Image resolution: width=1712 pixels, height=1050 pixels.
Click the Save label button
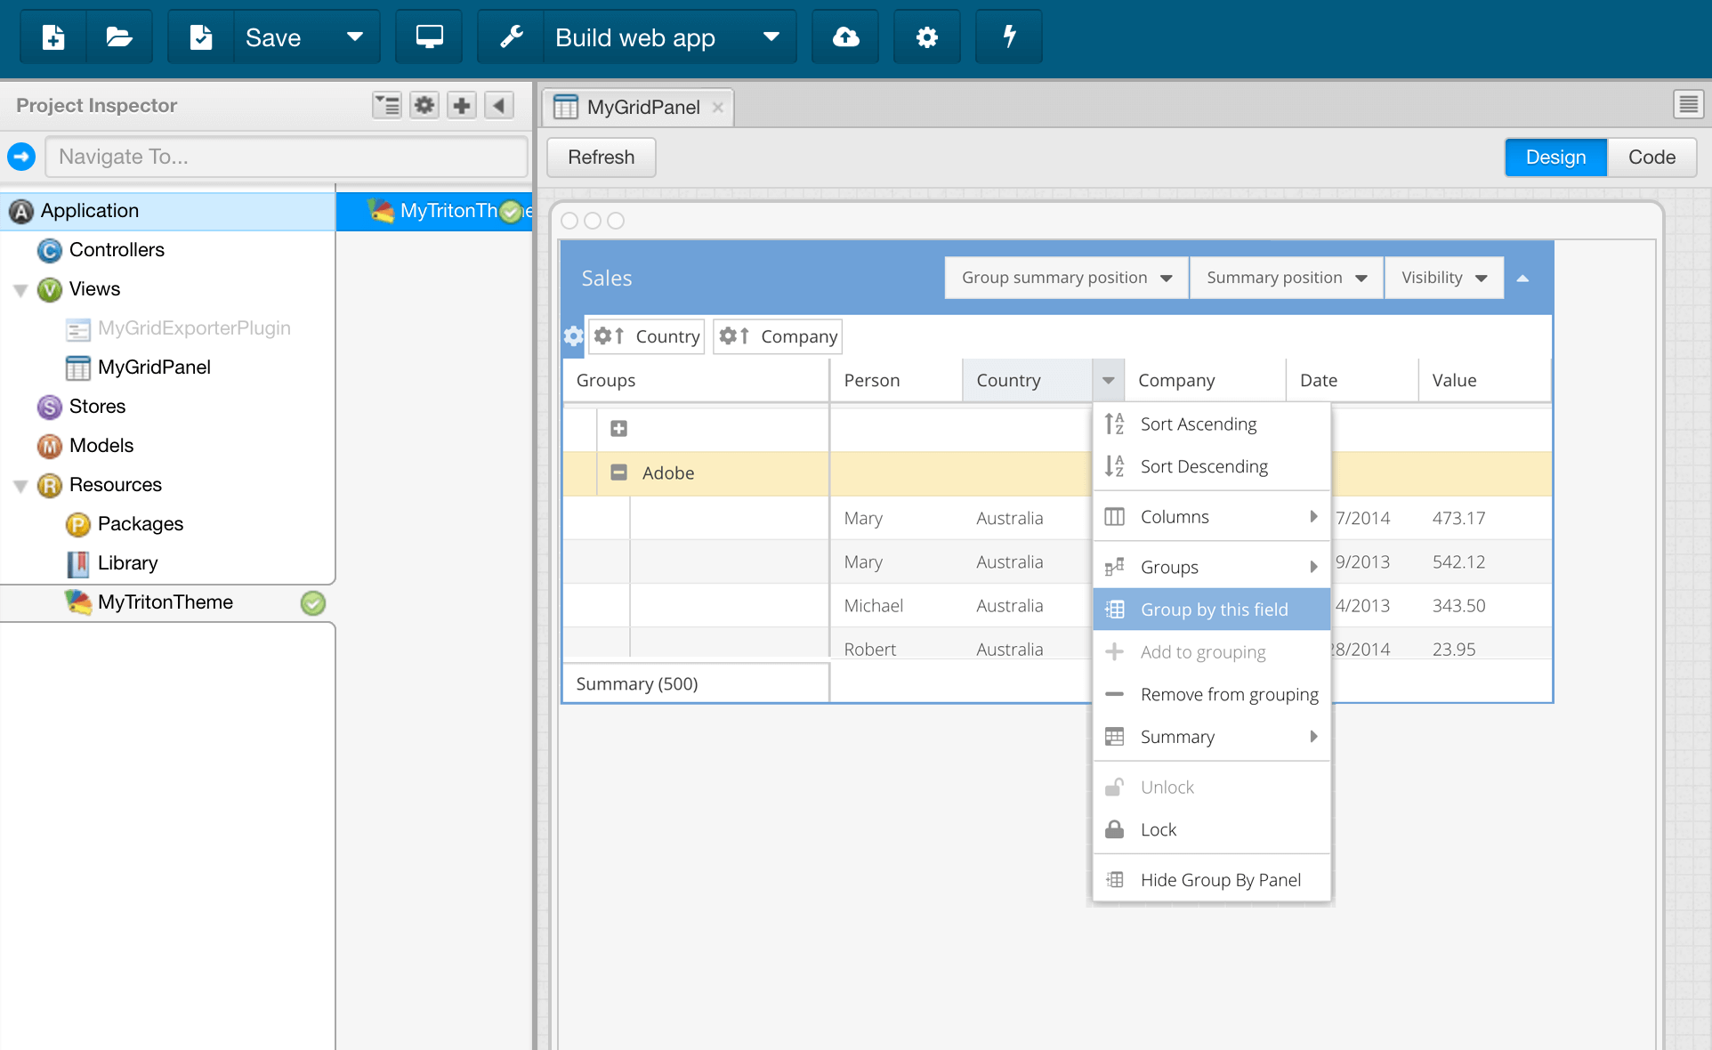coord(273,37)
